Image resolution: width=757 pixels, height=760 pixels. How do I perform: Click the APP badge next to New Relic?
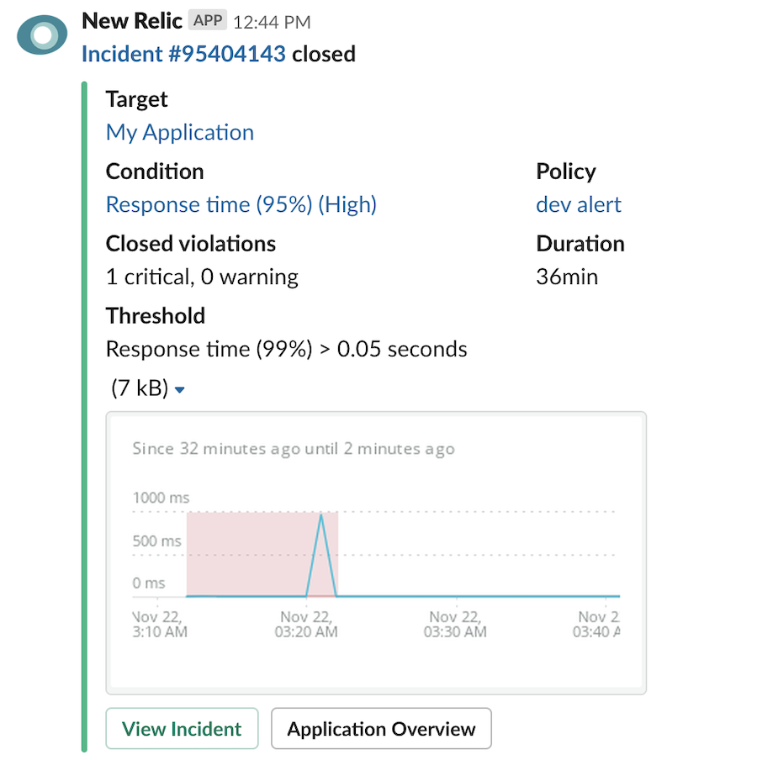coord(208,22)
